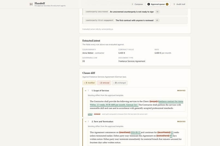220x146 pixels.
Task: Click the struck-through {{termWeeks}} placeholder
Action: pyautogui.click(x=164, y=132)
